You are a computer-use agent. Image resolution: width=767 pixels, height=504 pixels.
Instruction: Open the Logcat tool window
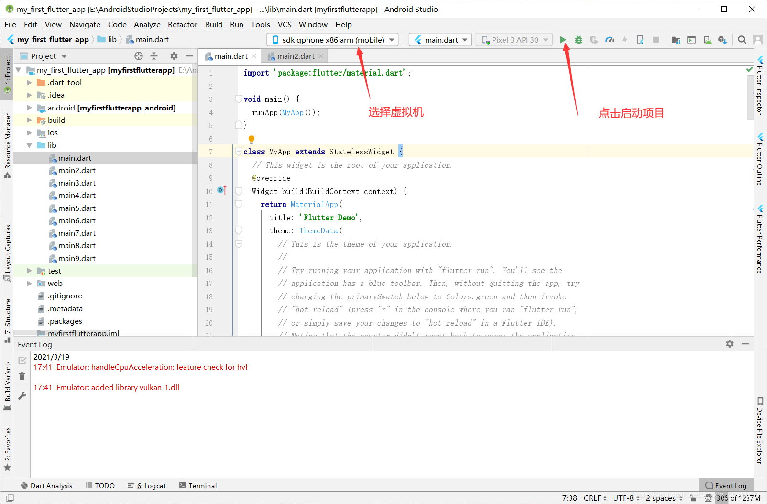tap(147, 485)
